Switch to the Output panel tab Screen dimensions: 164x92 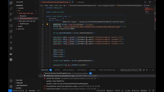57,70
